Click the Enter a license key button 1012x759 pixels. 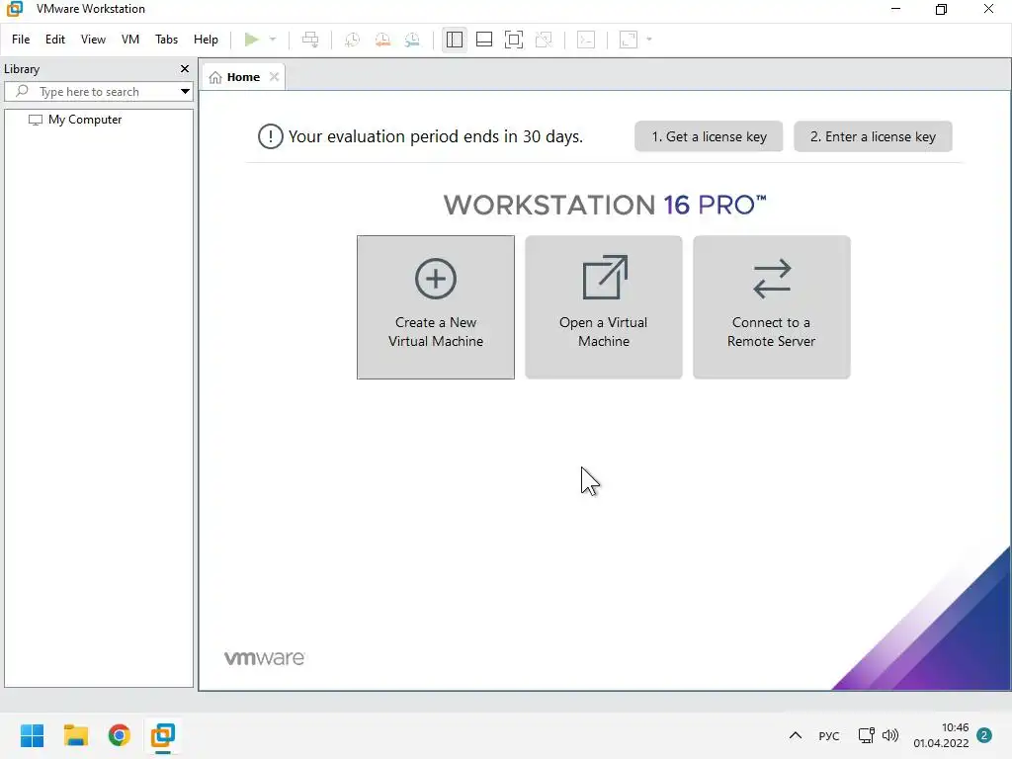coord(873,136)
